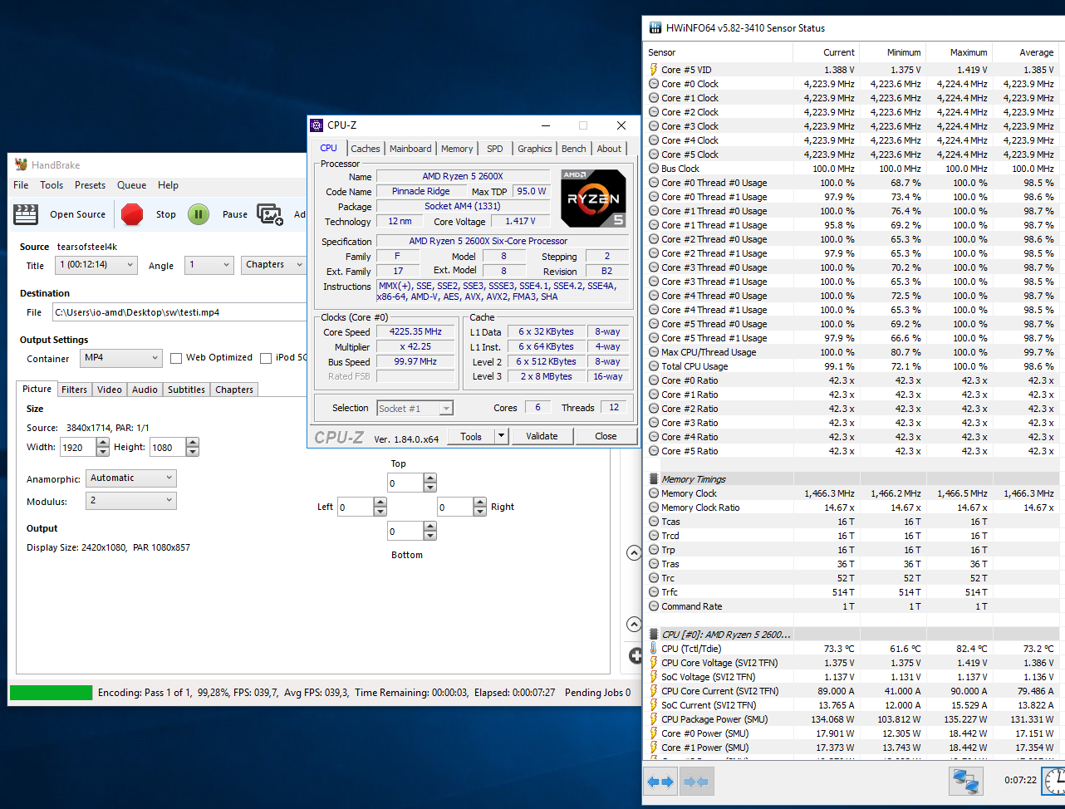
Task: Click HWiNFO collapse columns arrows icon
Action: click(696, 782)
